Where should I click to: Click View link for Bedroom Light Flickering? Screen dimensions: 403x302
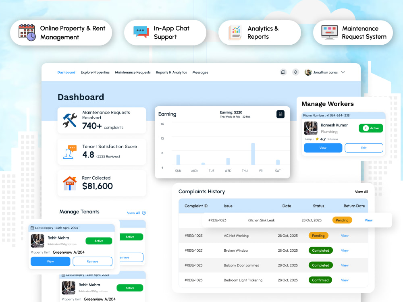(x=345, y=280)
